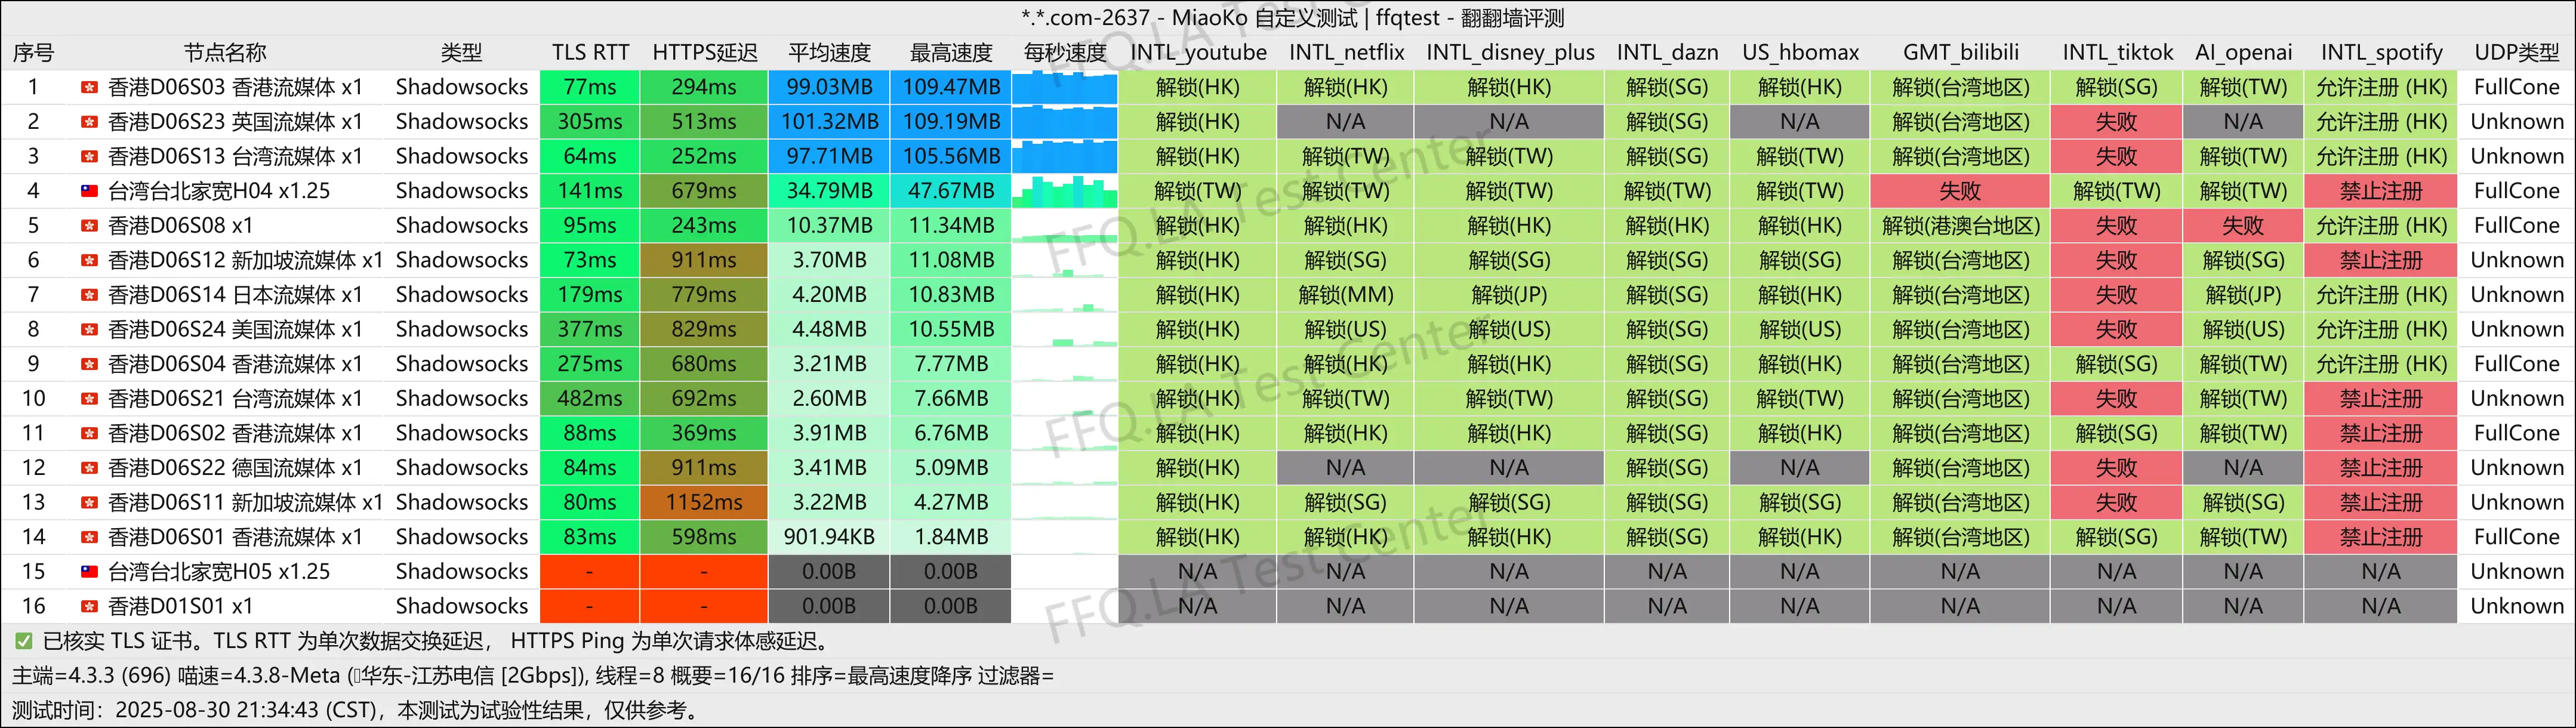Click the orange 1152ms HTTPS latency cell
The width and height of the screenshot is (2576, 728).
704,503
